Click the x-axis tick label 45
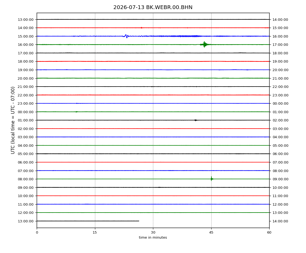 point(211,232)
